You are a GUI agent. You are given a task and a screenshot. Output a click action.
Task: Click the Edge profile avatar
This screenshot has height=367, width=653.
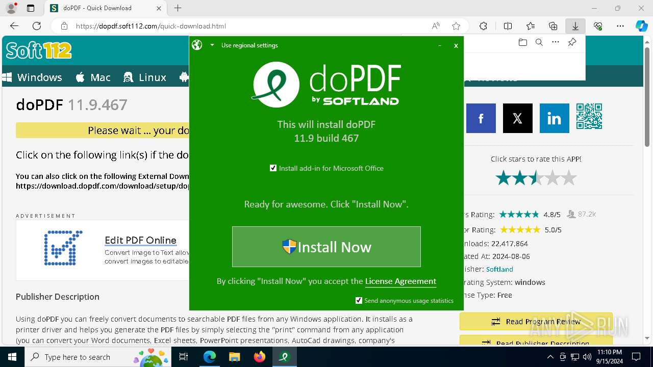tap(11, 8)
